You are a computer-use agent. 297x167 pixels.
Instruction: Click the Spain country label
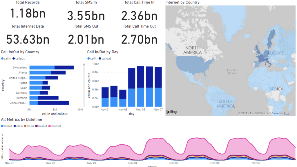click(24, 88)
